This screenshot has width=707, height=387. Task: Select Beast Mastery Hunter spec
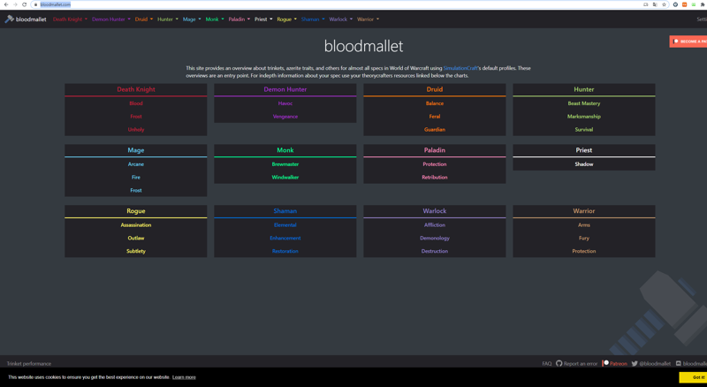coord(584,103)
